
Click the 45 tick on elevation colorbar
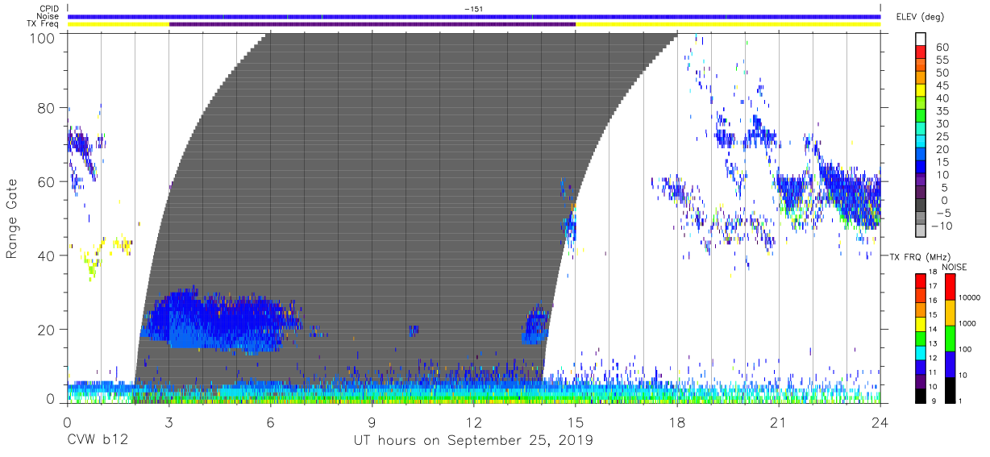[942, 85]
